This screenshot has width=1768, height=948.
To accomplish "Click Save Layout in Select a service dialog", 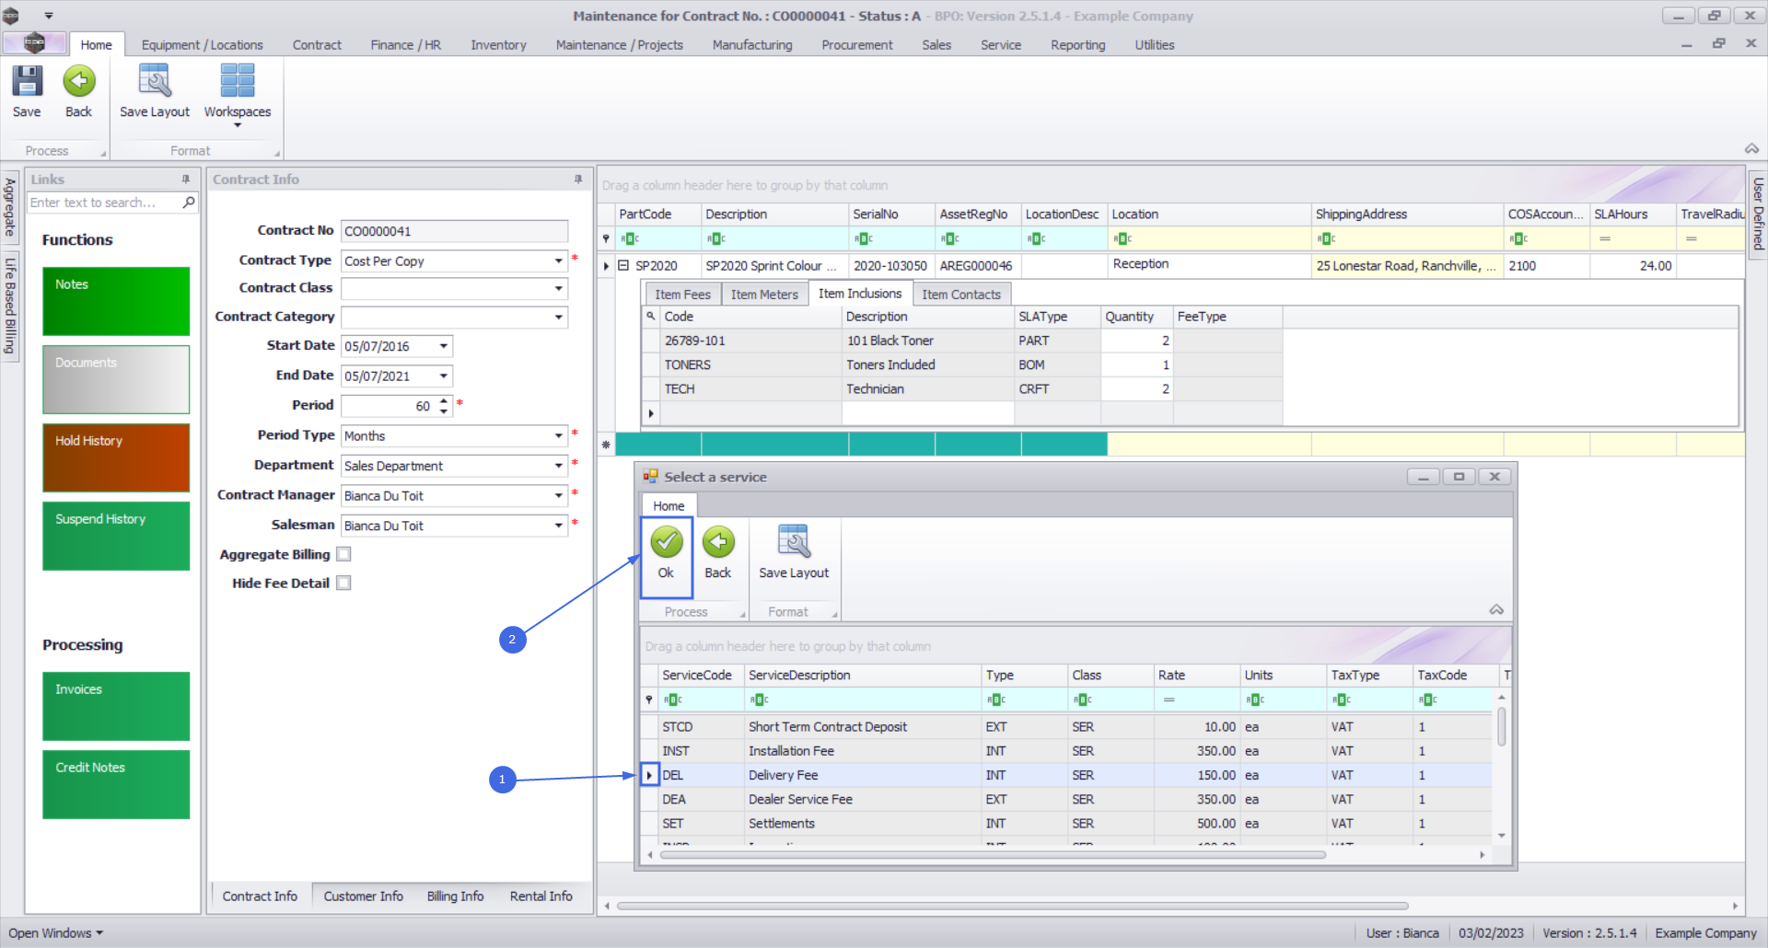I will point(793,543).
